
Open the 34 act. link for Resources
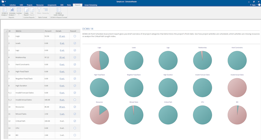(x=62, y=107)
